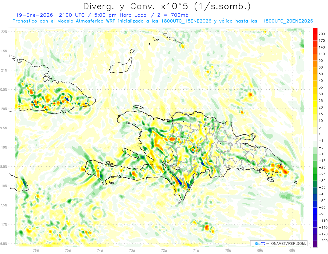
Task: Click the '90' color bar label
Action: pos(321,61)
